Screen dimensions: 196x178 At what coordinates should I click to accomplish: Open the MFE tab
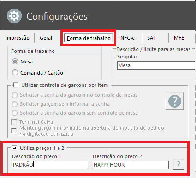179,38
